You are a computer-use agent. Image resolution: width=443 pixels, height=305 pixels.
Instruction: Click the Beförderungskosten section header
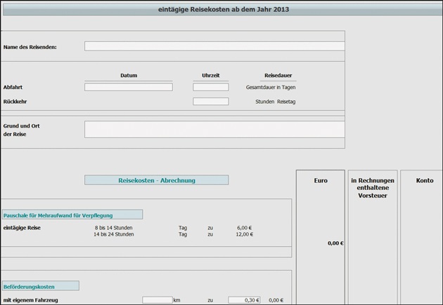click(x=39, y=286)
